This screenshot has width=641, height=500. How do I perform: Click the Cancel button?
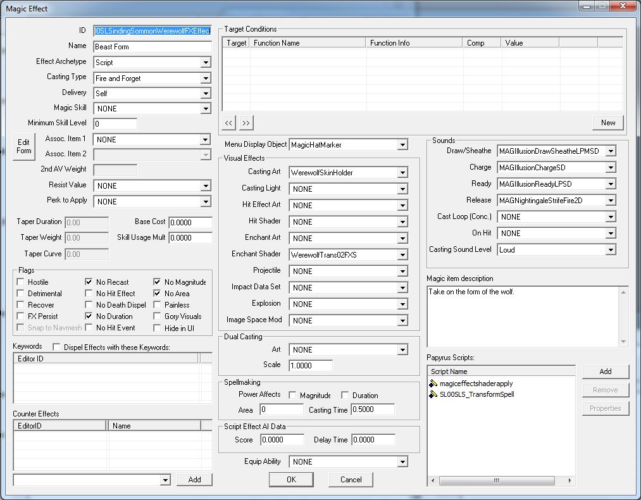tap(351, 480)
